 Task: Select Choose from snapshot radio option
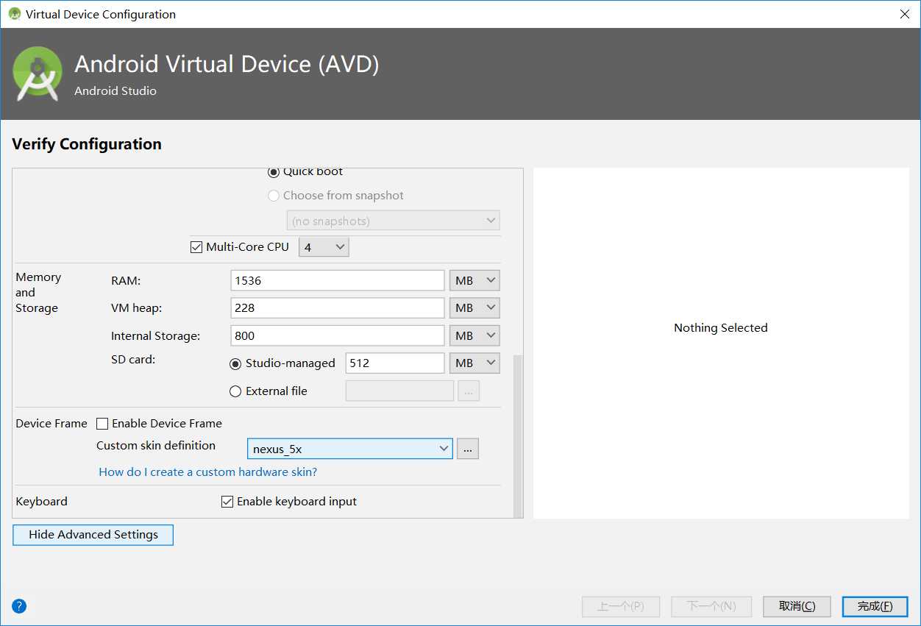274,196
